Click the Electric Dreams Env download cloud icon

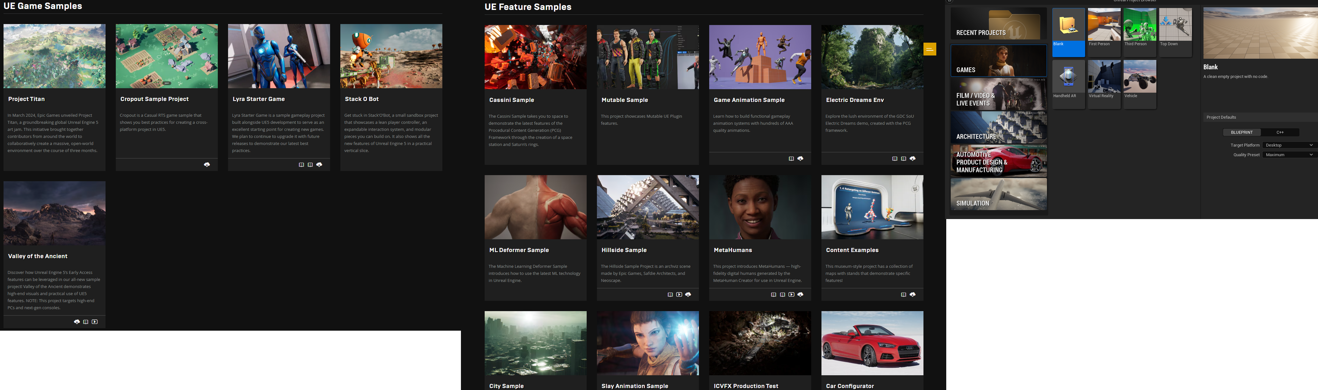pyautogui.click(x=913, y=159)
